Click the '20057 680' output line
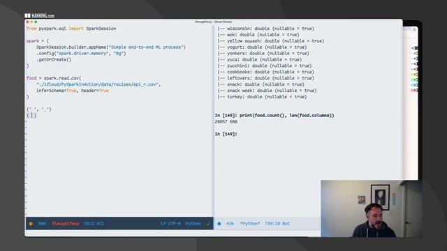Viewport: 447px width, 251px height. [226, 122]
